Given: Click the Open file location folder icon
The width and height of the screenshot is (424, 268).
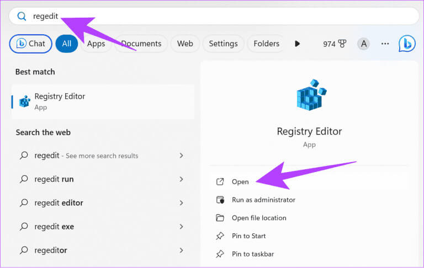Looking at the screenshot, I should tap(220, 218).
